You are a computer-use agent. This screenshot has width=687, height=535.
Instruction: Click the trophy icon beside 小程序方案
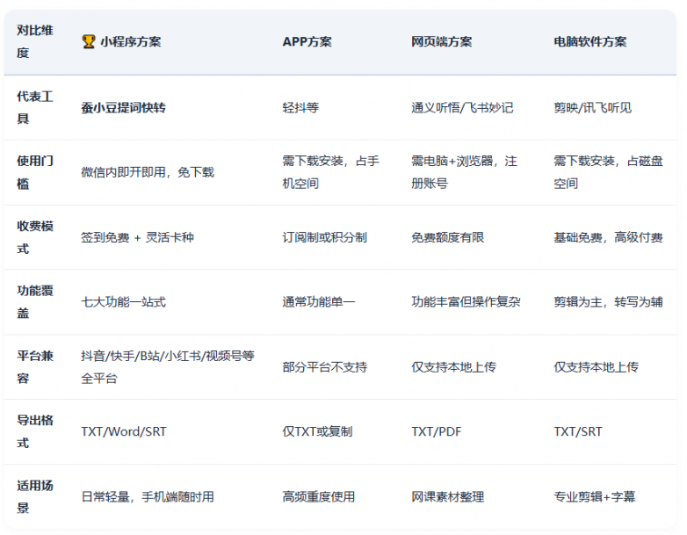(x=89, y=41)
